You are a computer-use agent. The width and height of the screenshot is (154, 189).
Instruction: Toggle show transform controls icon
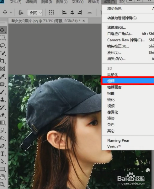click(x=51, y=12)
